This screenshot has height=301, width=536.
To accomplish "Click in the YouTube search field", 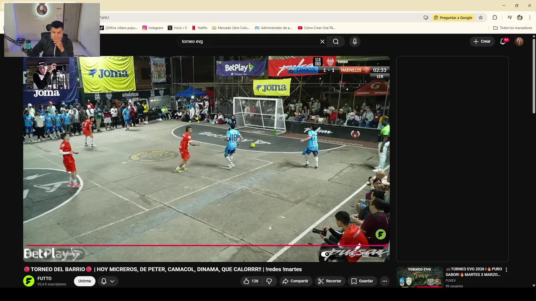I will pyautogui.click(x=249, y=41).
